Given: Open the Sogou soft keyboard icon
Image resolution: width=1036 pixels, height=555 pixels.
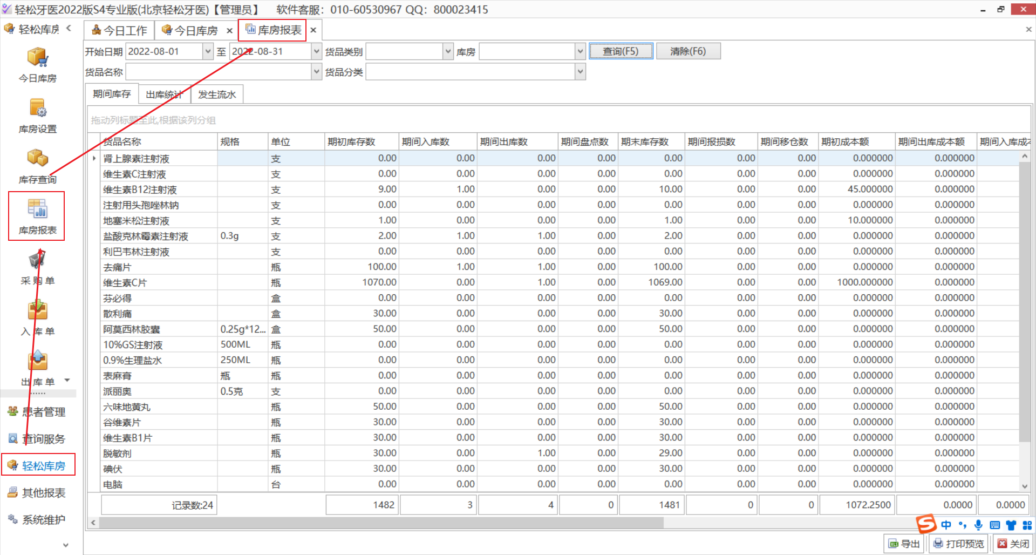Looking at the screenshot, I should click(995, 525).
